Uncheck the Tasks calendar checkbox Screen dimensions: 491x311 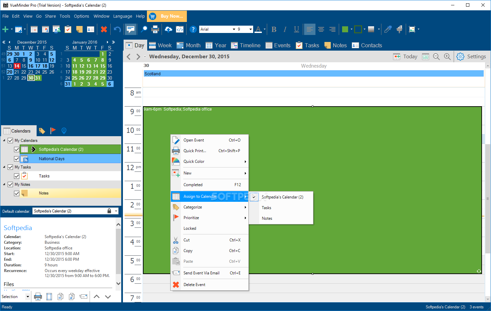(17, 176)
